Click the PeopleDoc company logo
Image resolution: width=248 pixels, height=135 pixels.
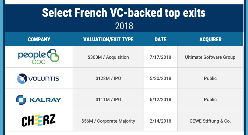point(39,56)
